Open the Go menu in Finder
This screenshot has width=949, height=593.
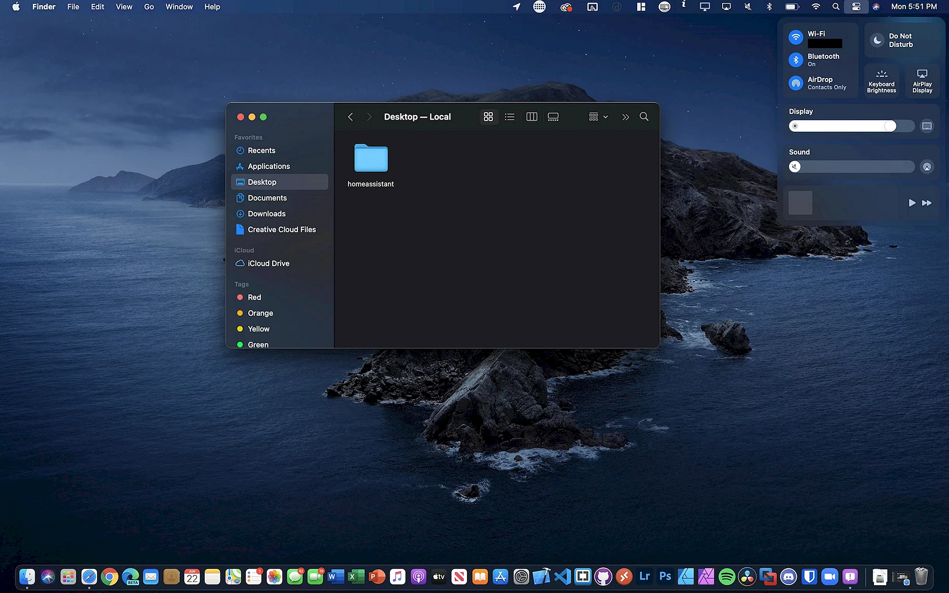148,7
